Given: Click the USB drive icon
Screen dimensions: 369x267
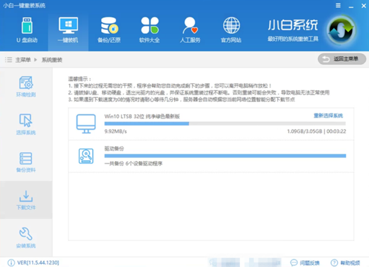Looking at the screenshot, I should coord(27,26).
